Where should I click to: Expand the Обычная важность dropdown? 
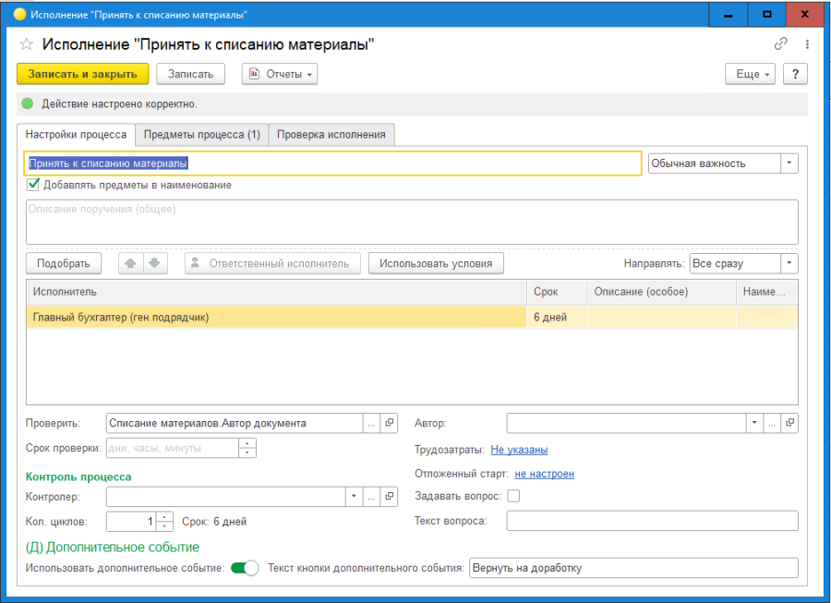[789, 163]
